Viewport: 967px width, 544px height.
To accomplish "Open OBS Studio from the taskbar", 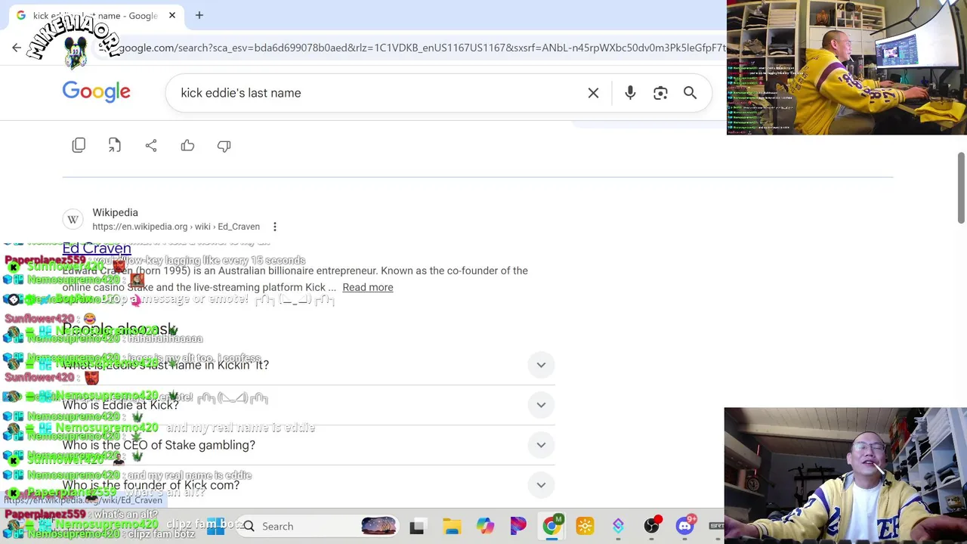I will pyautogui.click(x=651, y=527).
